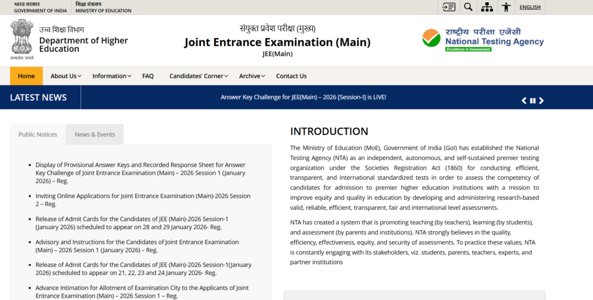Viewport: 593px width, 300px height.
Task: Open Inviting Online Applications Session 2 notice
Action: [x=142, y=199]
